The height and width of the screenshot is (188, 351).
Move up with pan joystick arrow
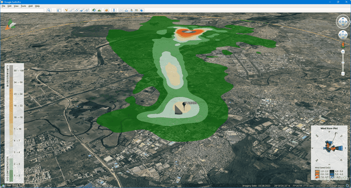[343, 32]
